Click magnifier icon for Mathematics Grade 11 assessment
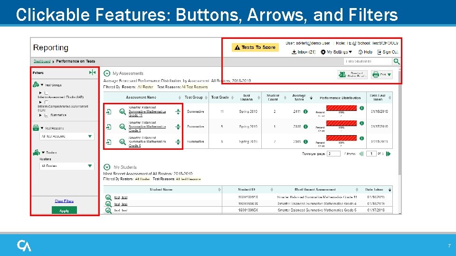 pyautogui.click(x=123, y=111)
